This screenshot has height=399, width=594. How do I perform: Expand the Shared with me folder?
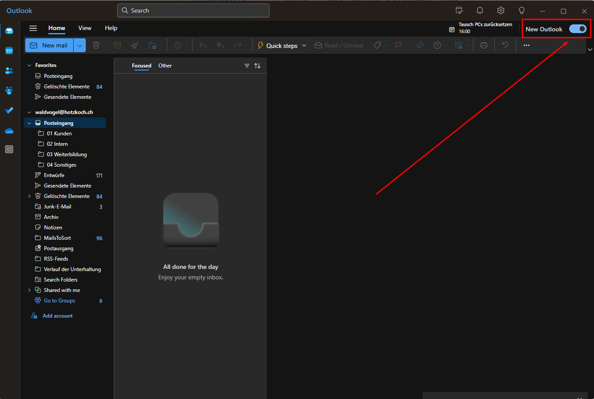[29, 290]
